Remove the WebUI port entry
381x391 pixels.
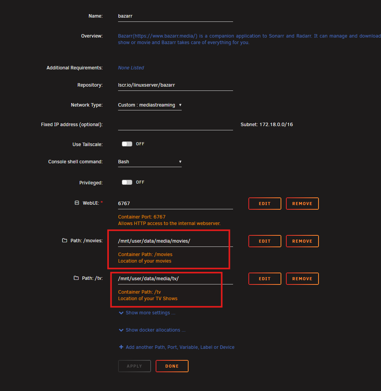302,204
